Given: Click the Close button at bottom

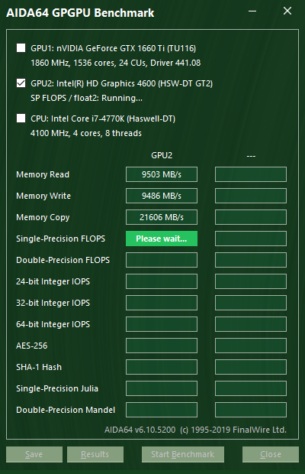Looking at the screenshot, I should pyautogui.click(x=271, y=454).
